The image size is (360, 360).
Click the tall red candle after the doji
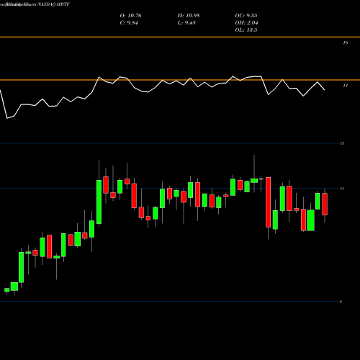(x=268, y=202)
